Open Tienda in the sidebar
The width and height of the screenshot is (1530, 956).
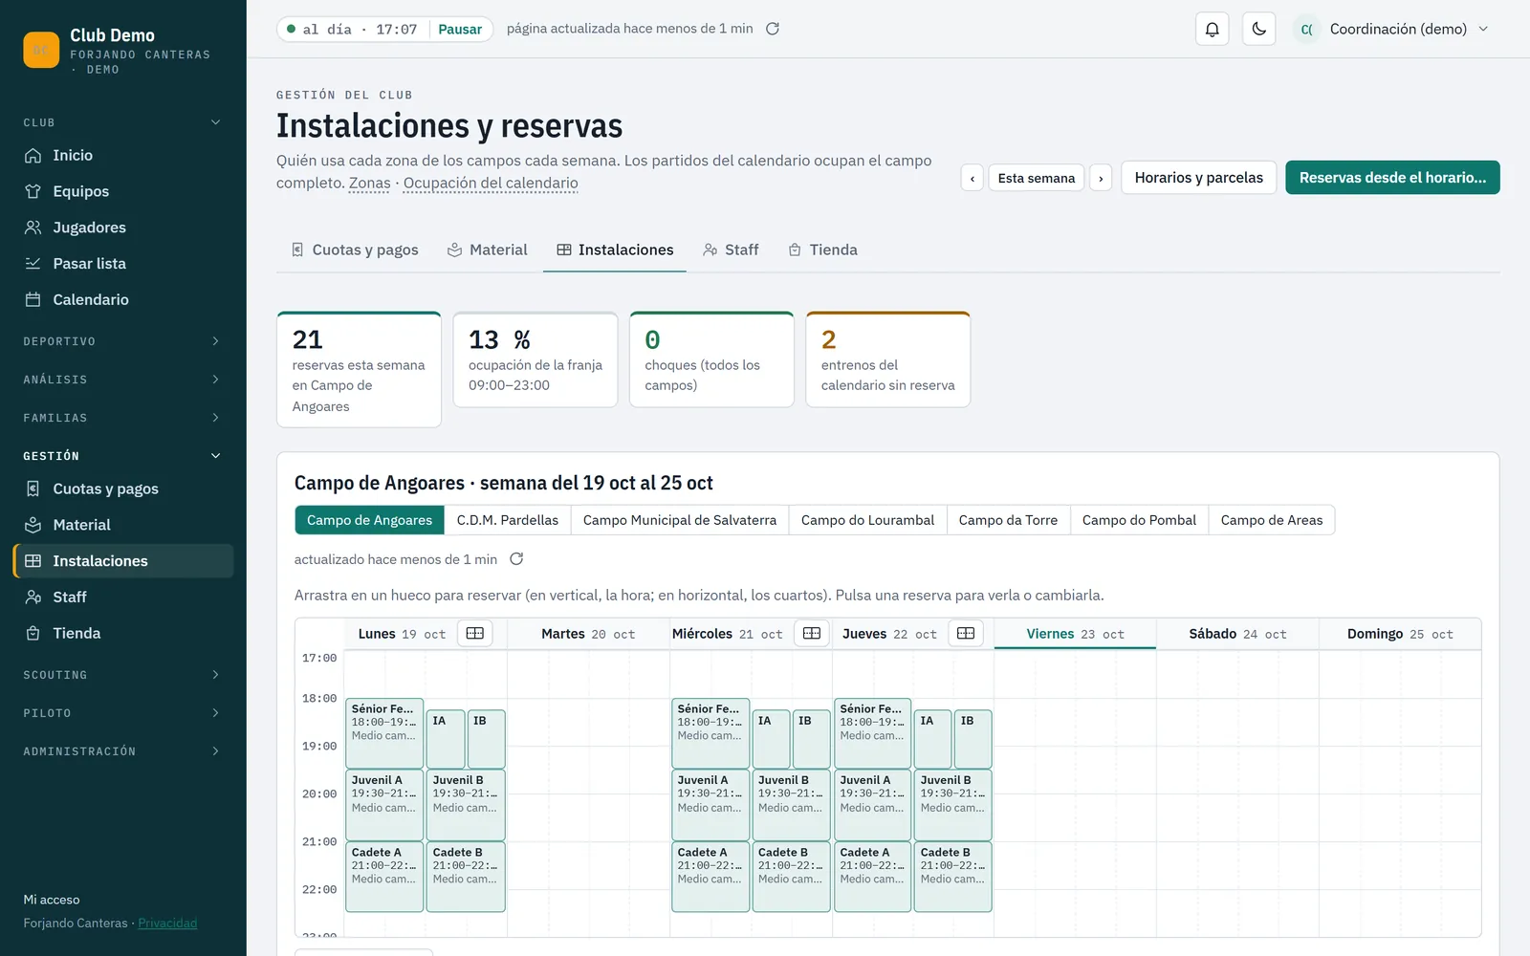(x=123, y=633)
